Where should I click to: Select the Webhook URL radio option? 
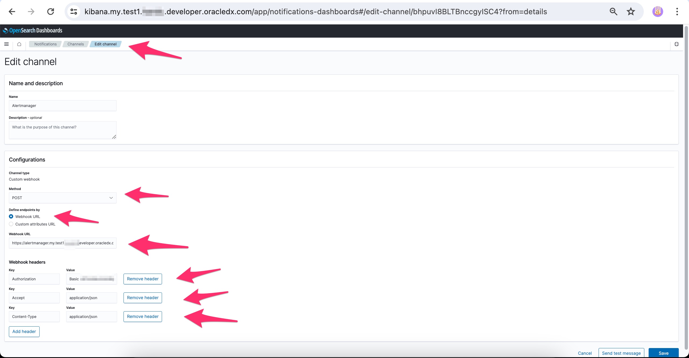coord(11,216)
